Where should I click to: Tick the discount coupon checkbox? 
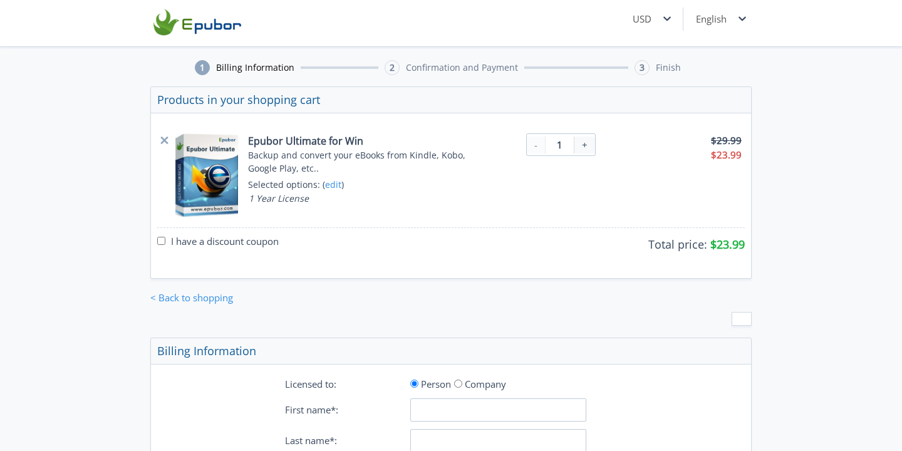tap(162, 241)
